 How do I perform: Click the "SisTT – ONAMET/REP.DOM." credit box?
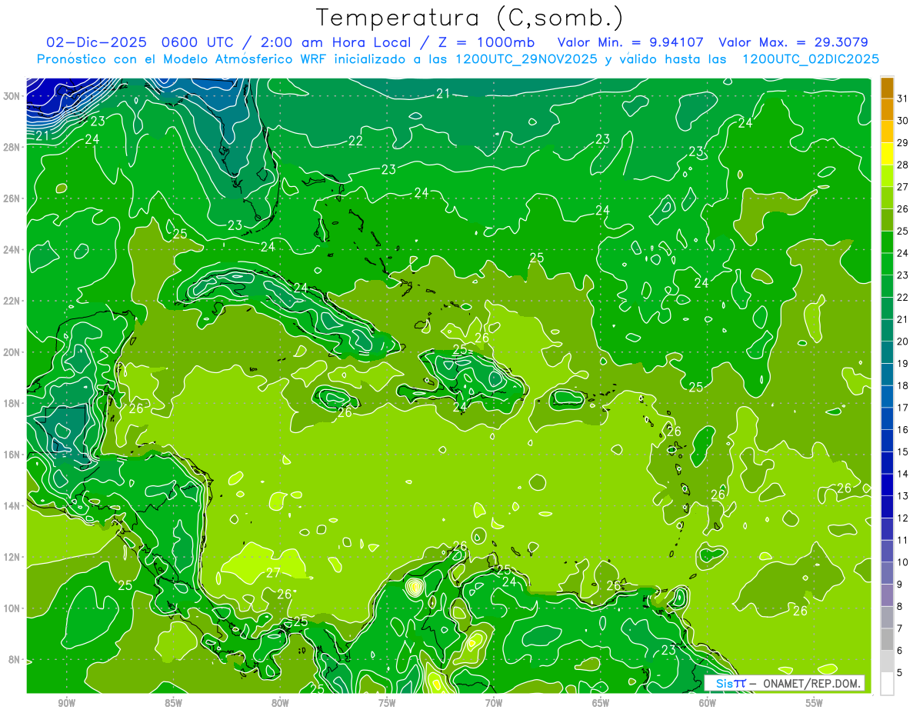click(785, 683)
